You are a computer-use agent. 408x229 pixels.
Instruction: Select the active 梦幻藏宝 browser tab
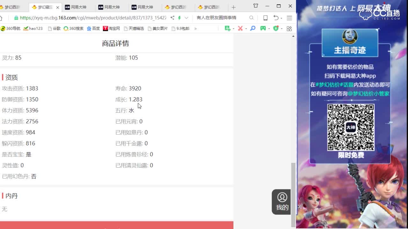45,7
